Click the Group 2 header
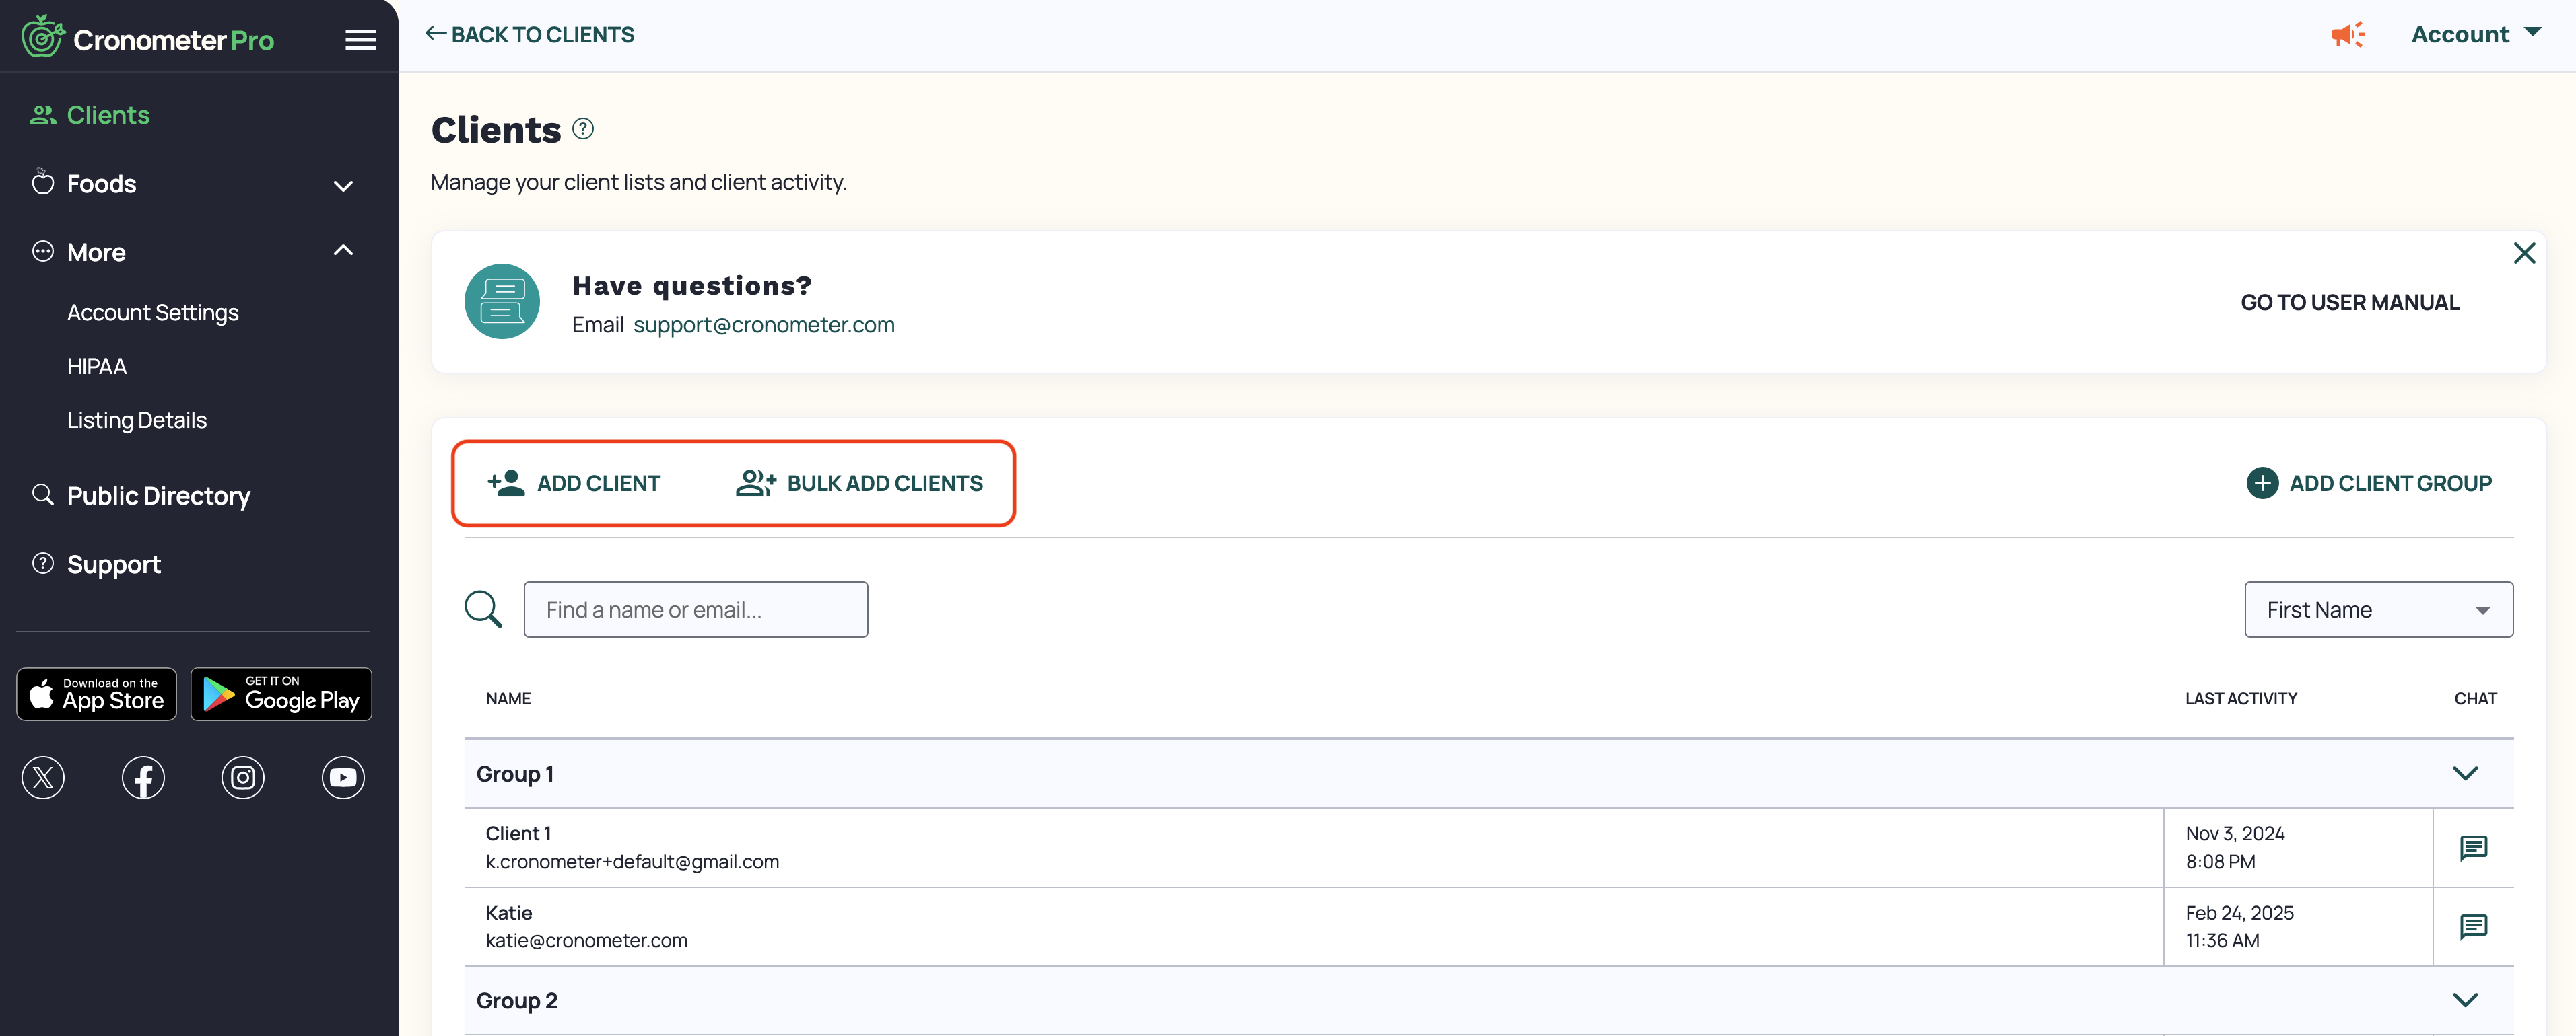 (1488, 1000)
